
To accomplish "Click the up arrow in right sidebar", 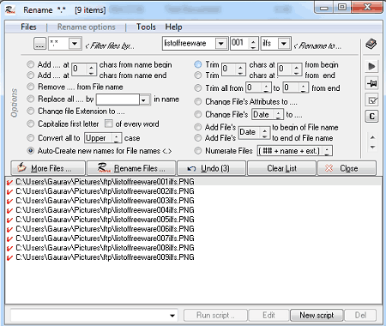I will [372, 138].
